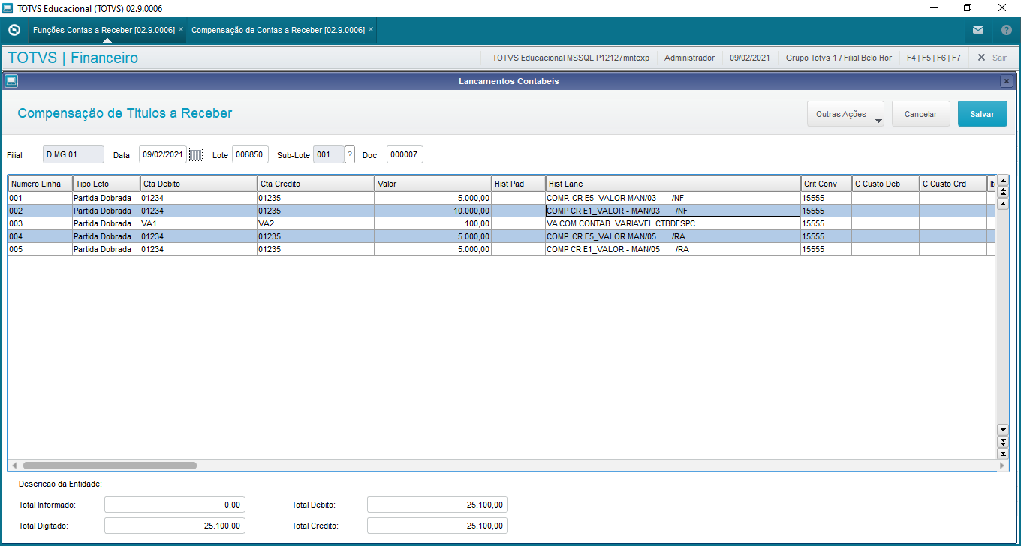Expand the Outras Ações dropdown
The width and height of the screenshot is (1021, 546).
click(x=845, y=115)
